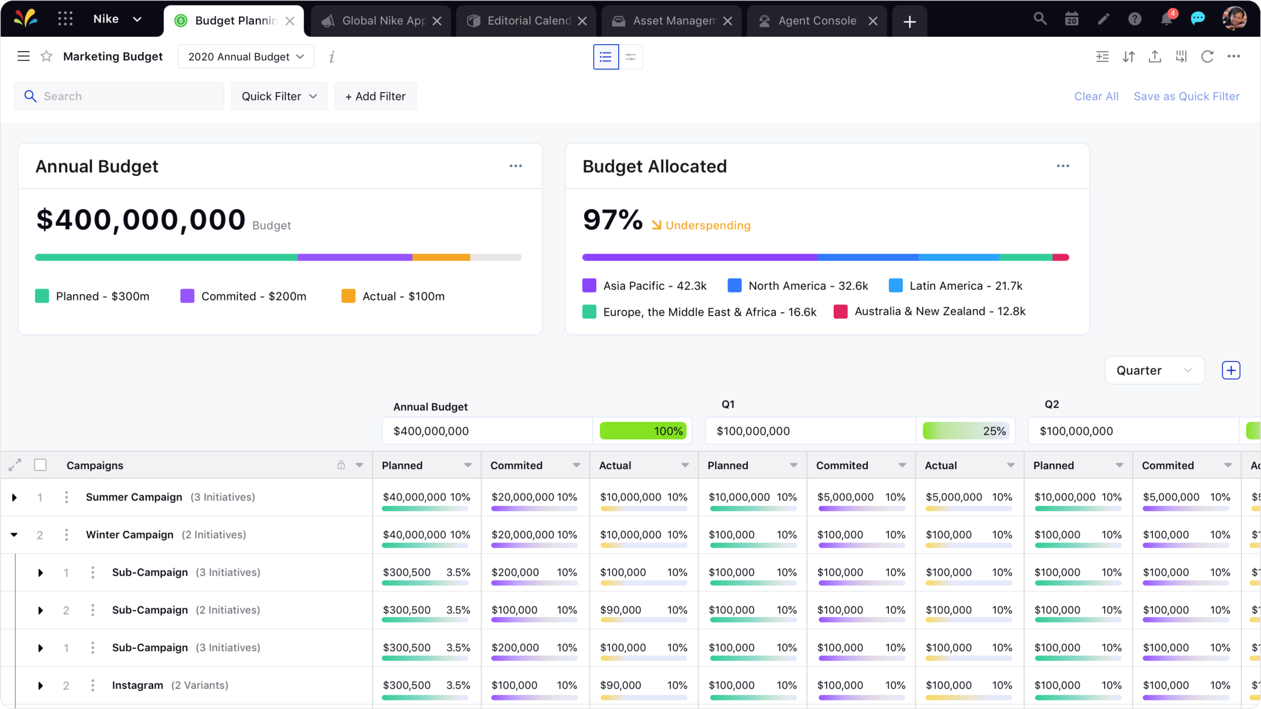Open the Campaigns column dropdown arrow
The image size is (1261, 709).
359,465
